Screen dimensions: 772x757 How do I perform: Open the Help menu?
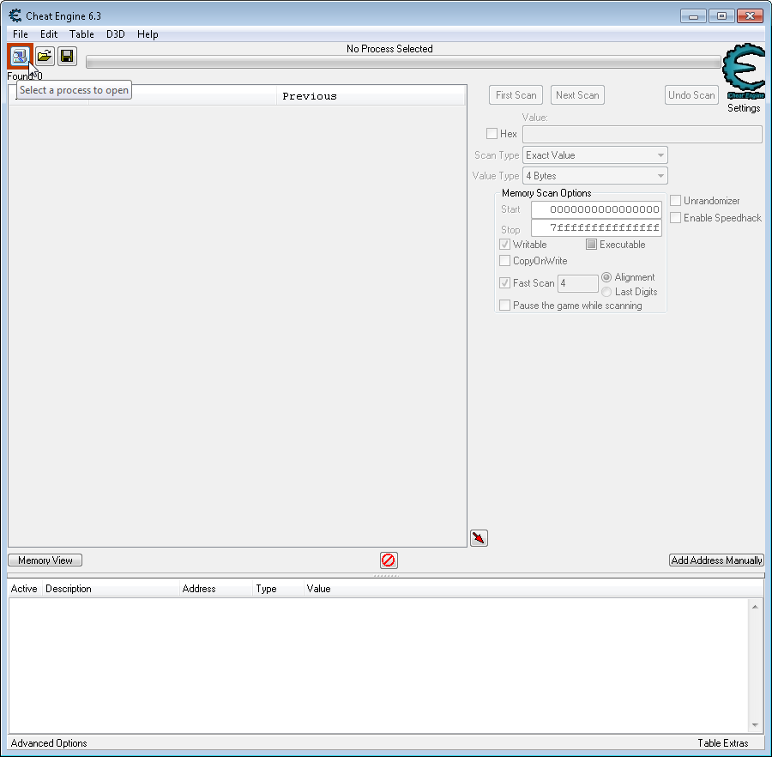[148, 34]
